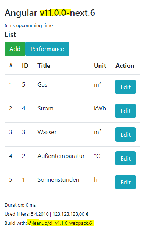Click the kWh unit cell

tap(100, 108)
